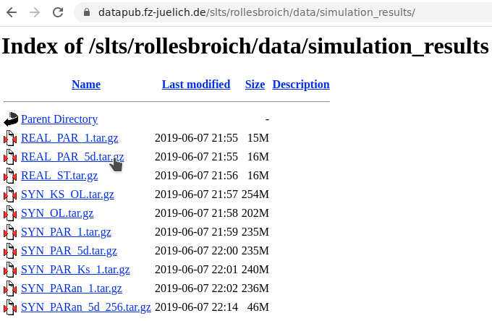Sort the listing by Size column
The height and width of the screenshot is (321, 492).
coord(255,85)
